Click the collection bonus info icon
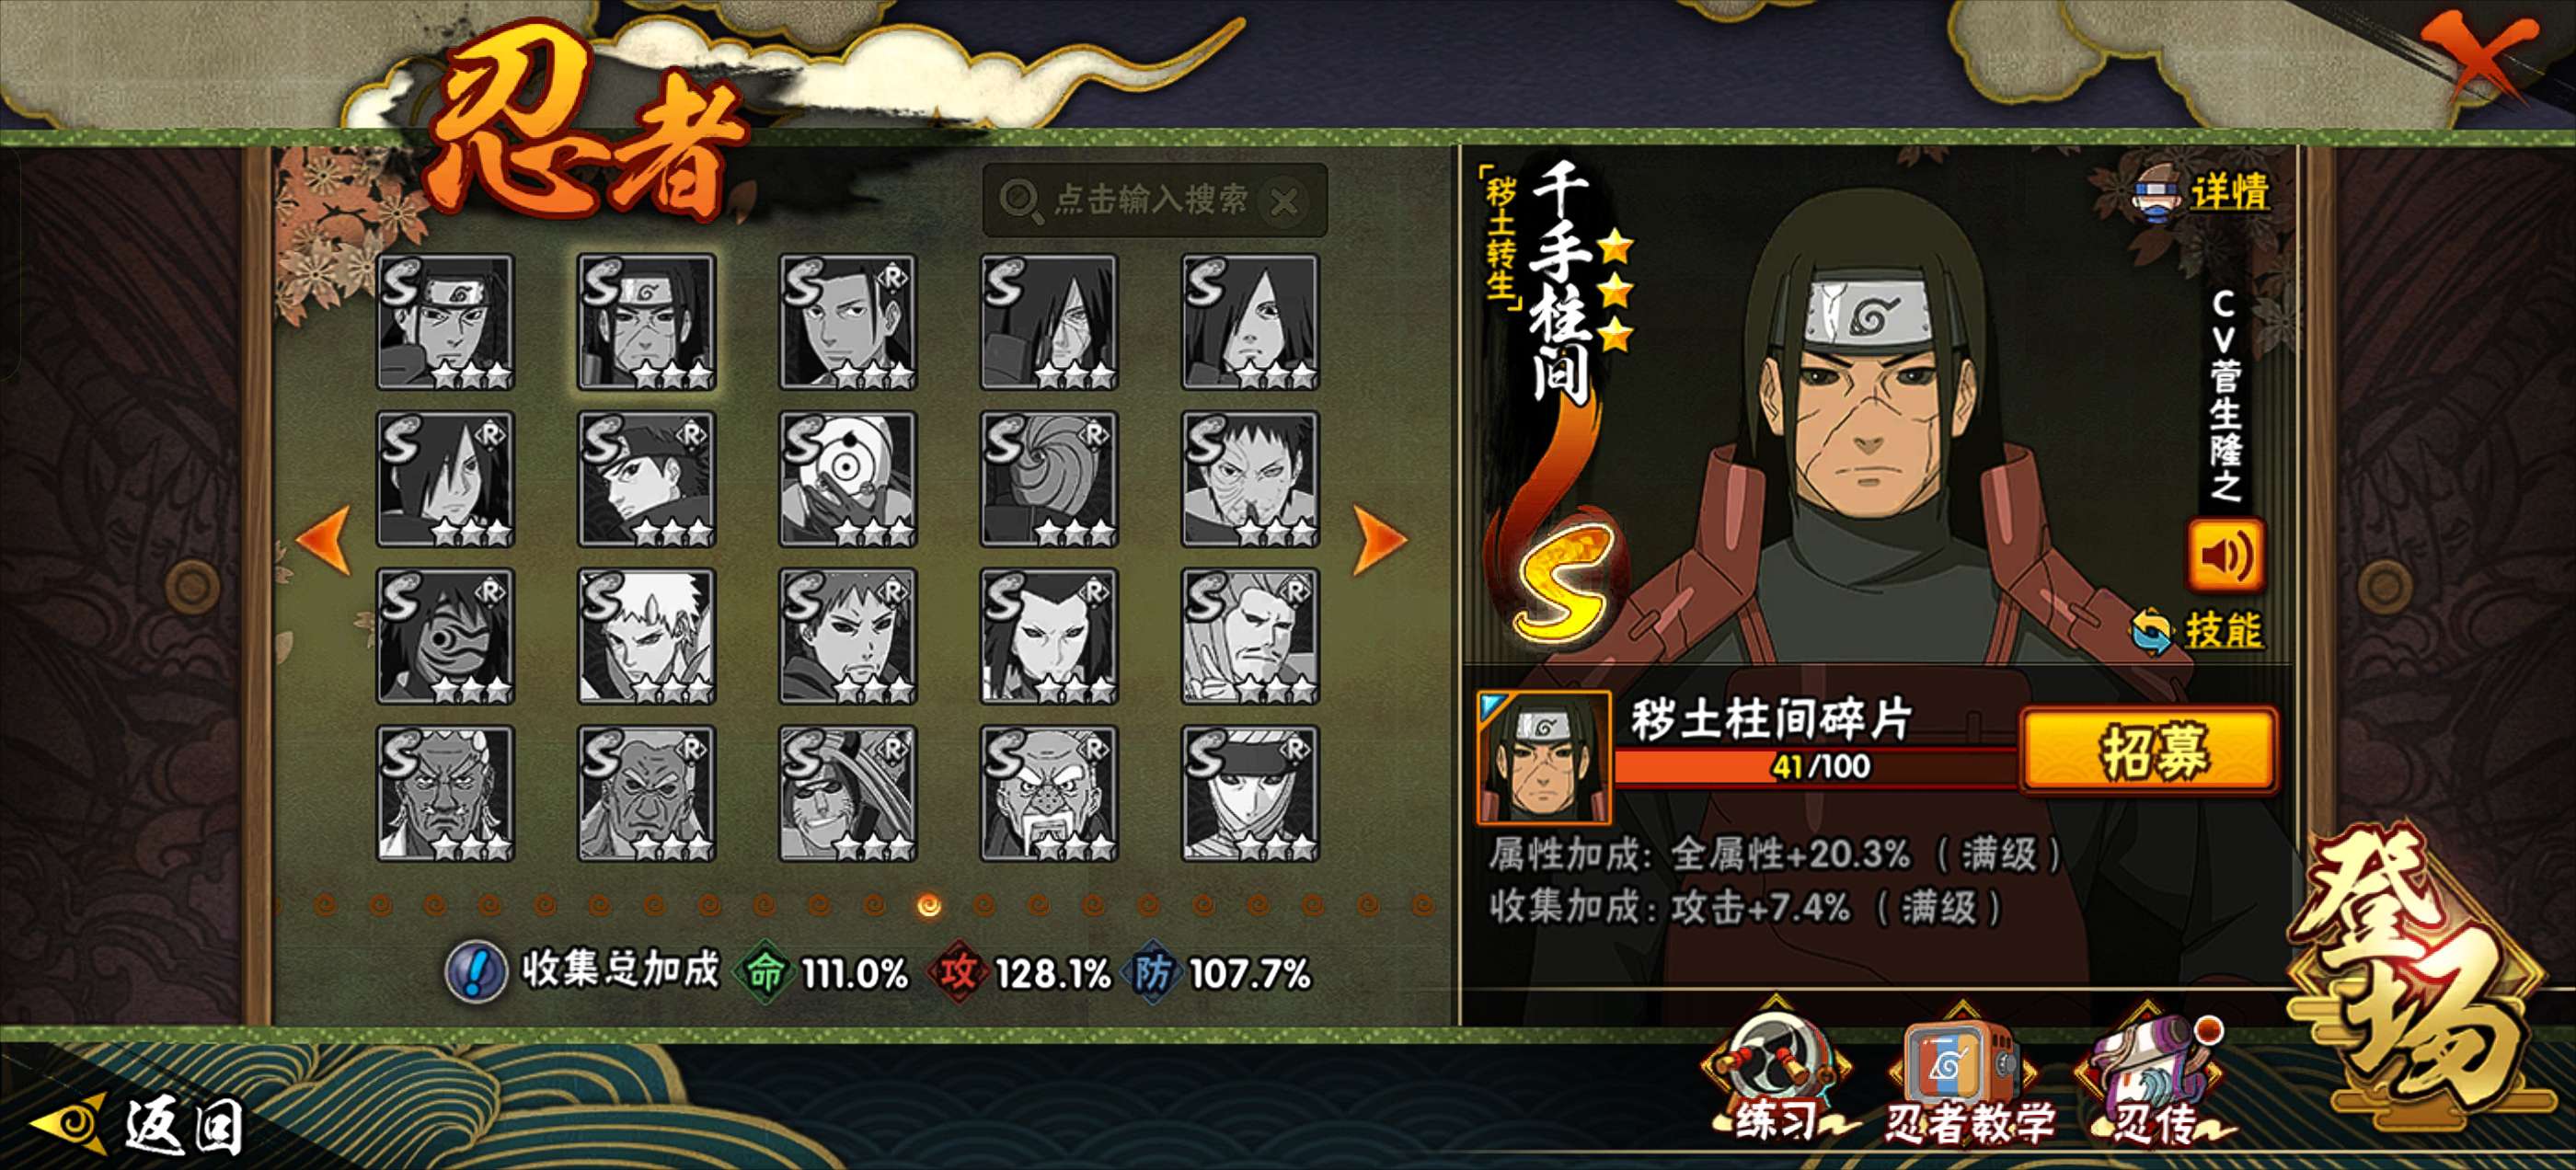 pos(476,971)
